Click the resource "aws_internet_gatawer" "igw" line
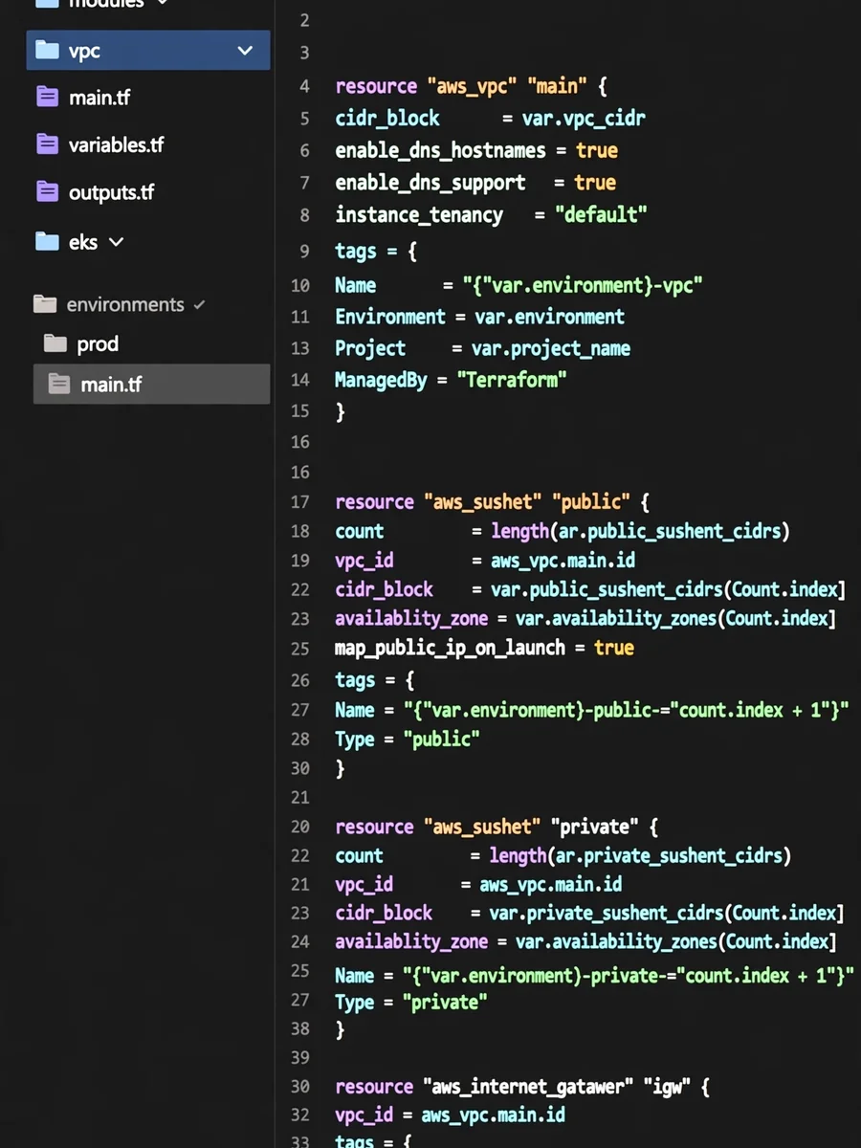 522,1087
